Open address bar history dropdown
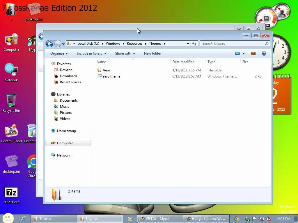Screen dimensions: 298x223 188,44
